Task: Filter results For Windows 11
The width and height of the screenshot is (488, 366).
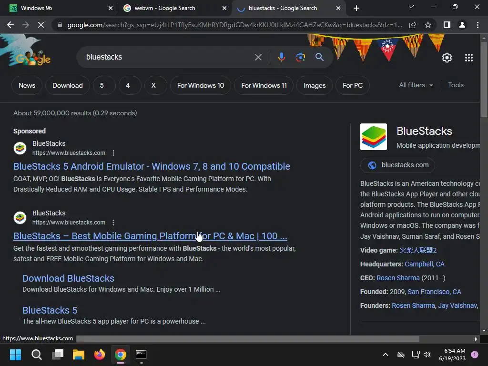Action: point(264,85)
